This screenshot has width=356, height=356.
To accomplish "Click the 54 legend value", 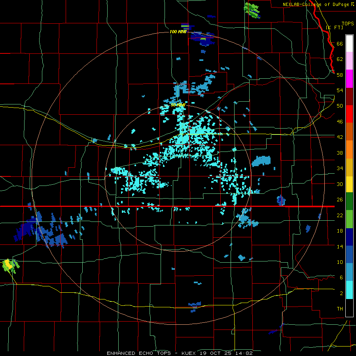I will click(x=340, y=90).
